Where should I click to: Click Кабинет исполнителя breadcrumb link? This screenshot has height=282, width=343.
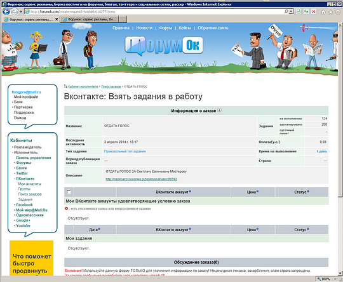tap(83, 86)
